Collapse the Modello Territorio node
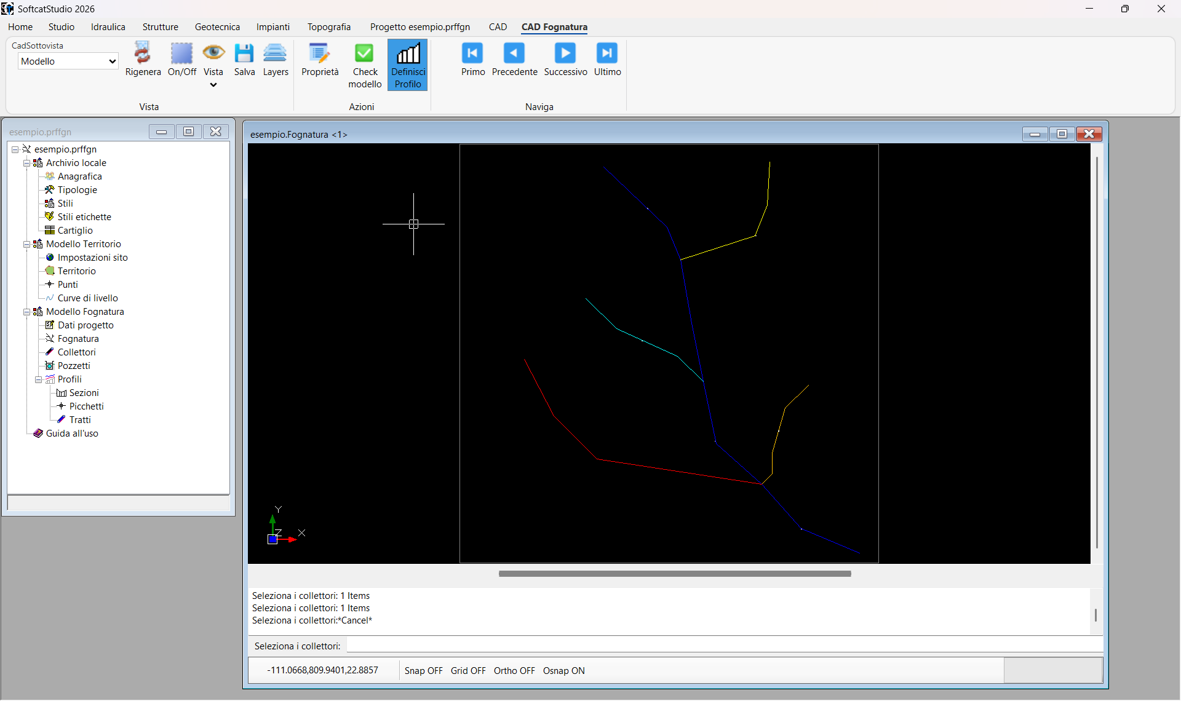Image resolution: width=1181 pixels, height=701 pixels. (x=27, y=244)
